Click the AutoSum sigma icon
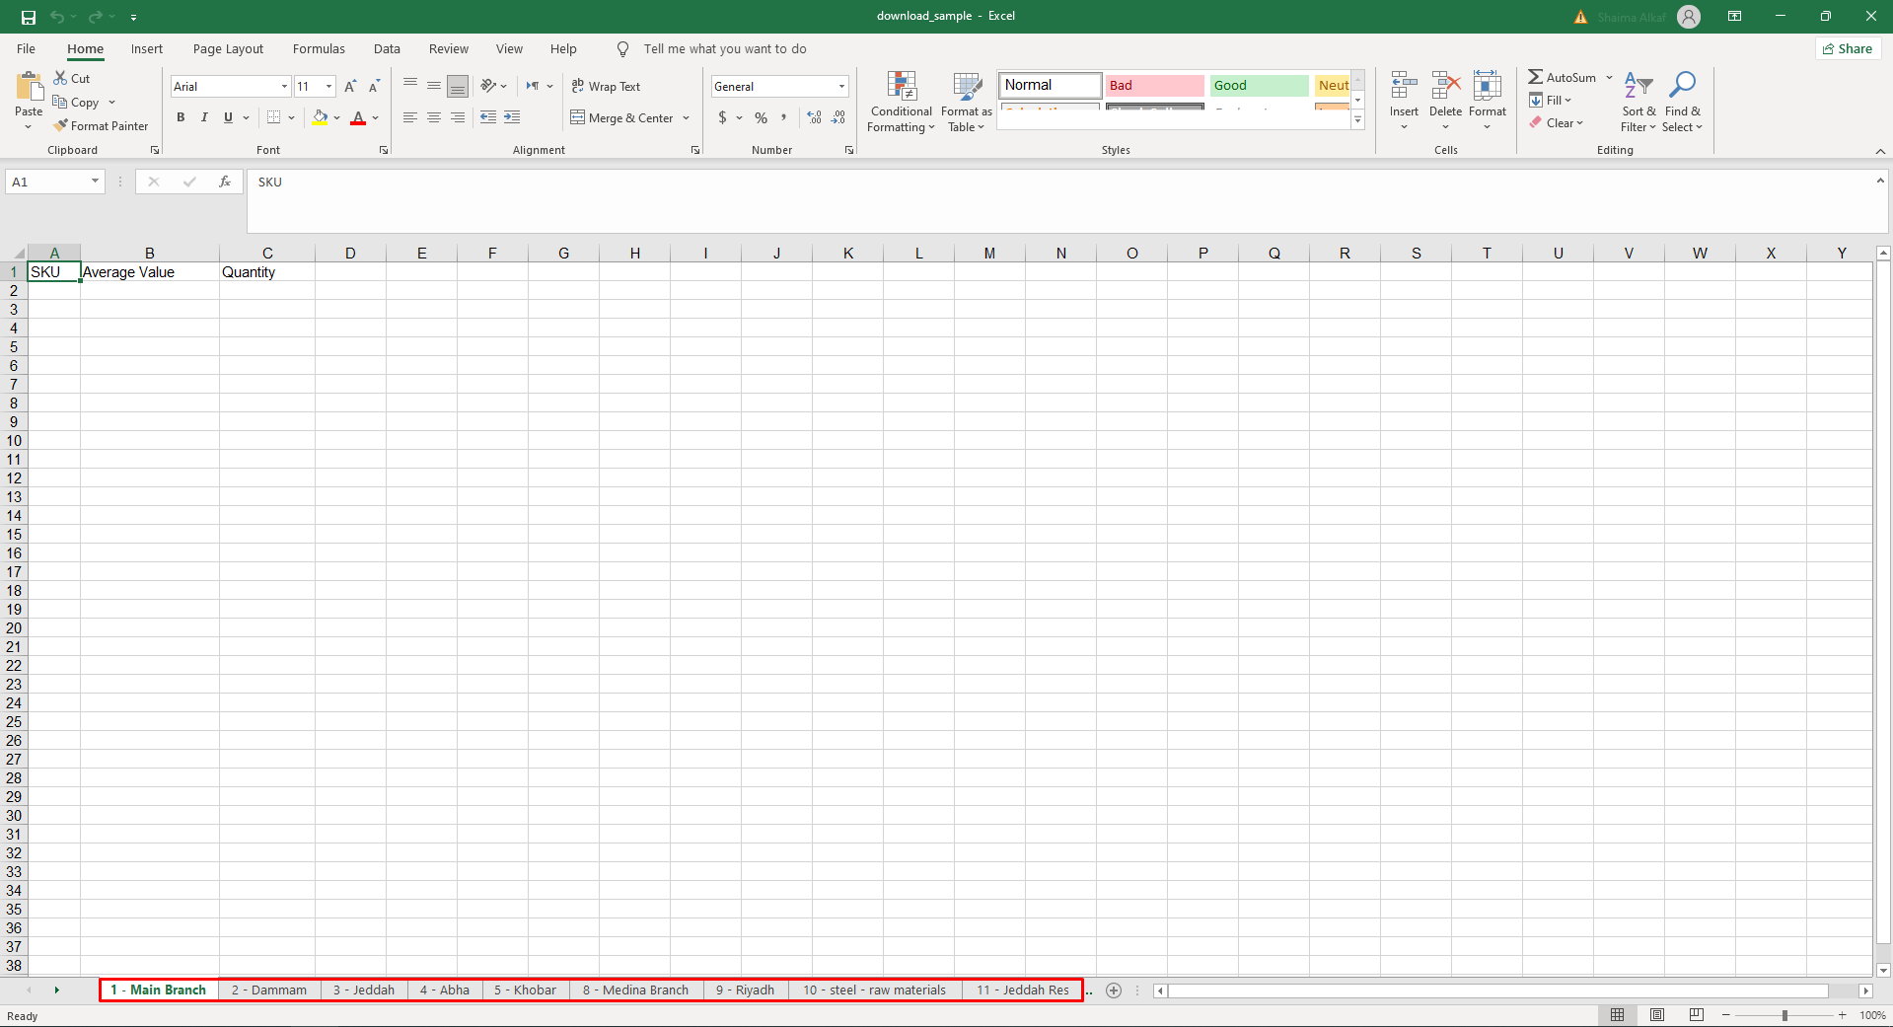 tap(1535, 77)
